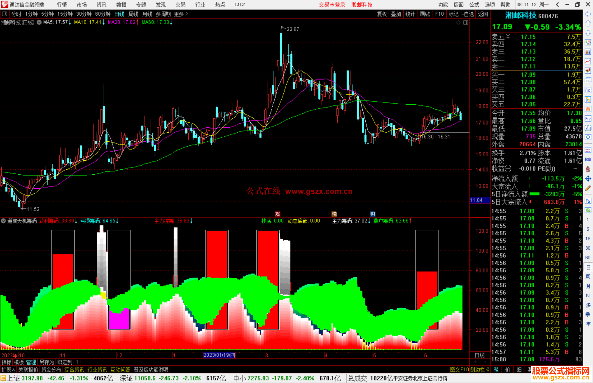Click the stacked windows news icon in sidebar
This screenshot has height=383, width=593.
click(x=588, y=80)
